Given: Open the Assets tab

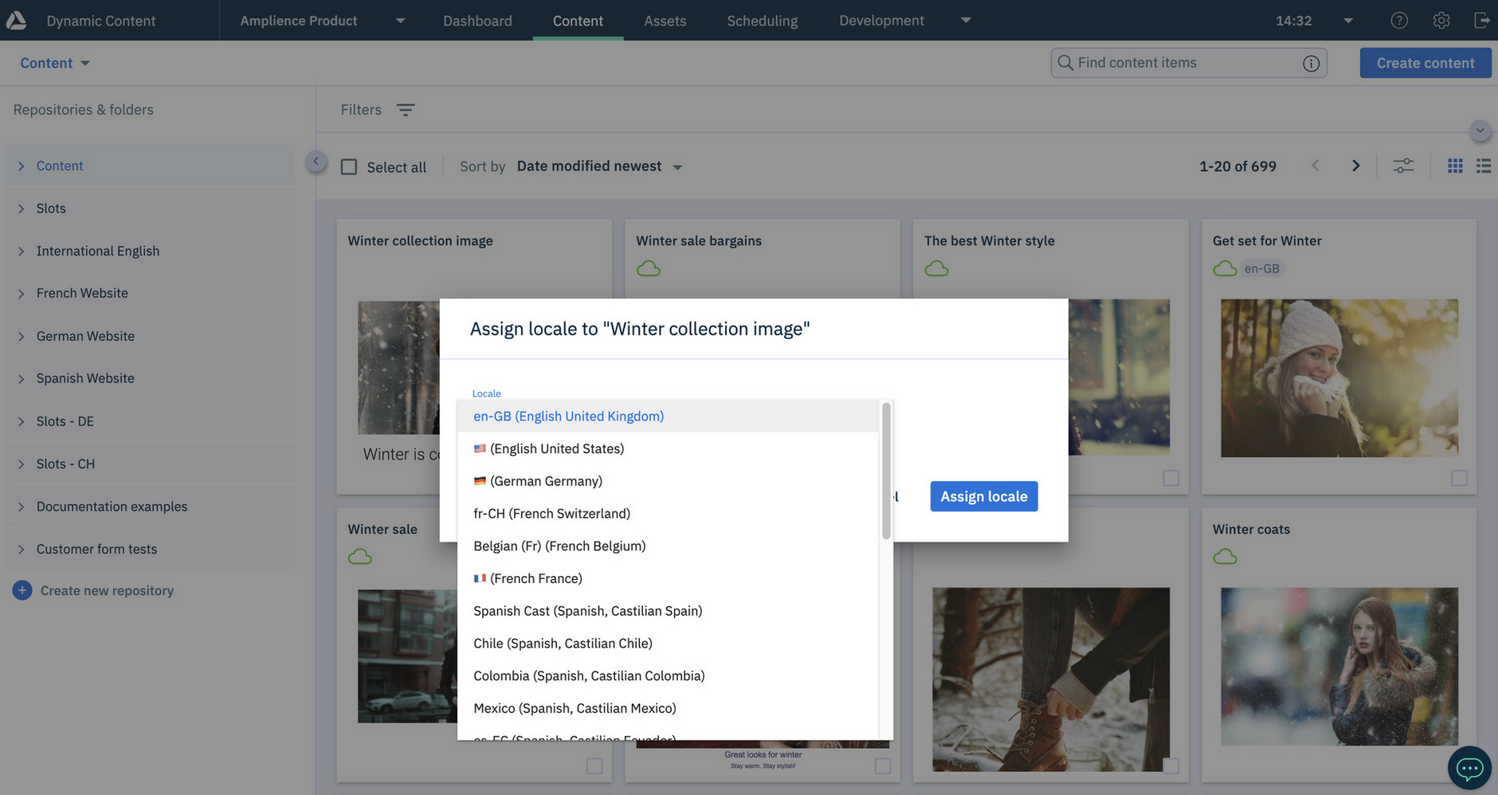Looking at the screenshot, I should click(x=665, y=21).
